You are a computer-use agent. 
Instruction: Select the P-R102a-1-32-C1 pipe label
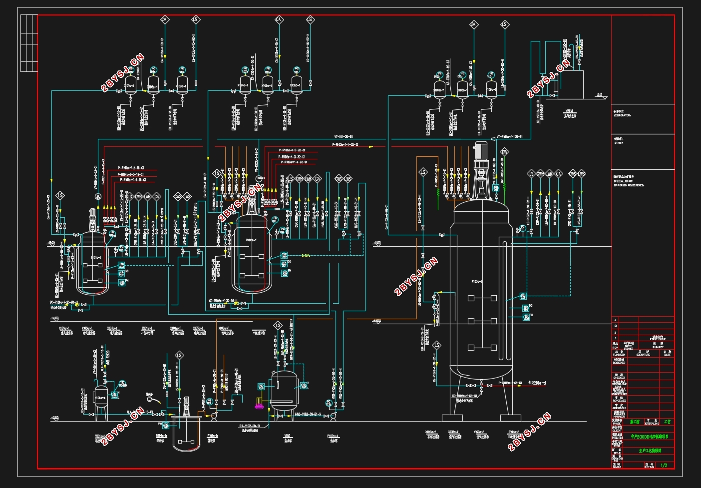[x=345, y=145]
